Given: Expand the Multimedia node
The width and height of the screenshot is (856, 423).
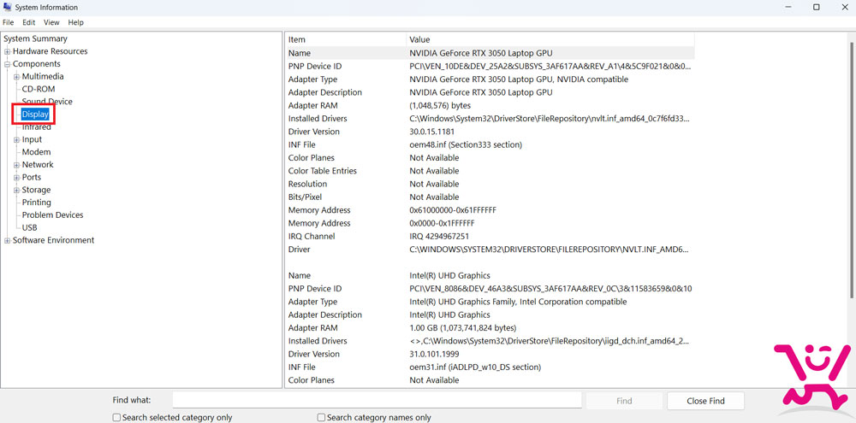Looking at the screenshot, I should pyautogui.click(x=17, y=77).
